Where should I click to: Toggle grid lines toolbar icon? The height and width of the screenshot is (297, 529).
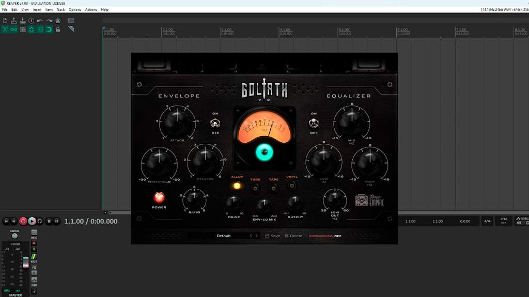40,29
